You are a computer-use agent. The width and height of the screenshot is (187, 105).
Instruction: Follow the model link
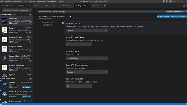[72, 54]
